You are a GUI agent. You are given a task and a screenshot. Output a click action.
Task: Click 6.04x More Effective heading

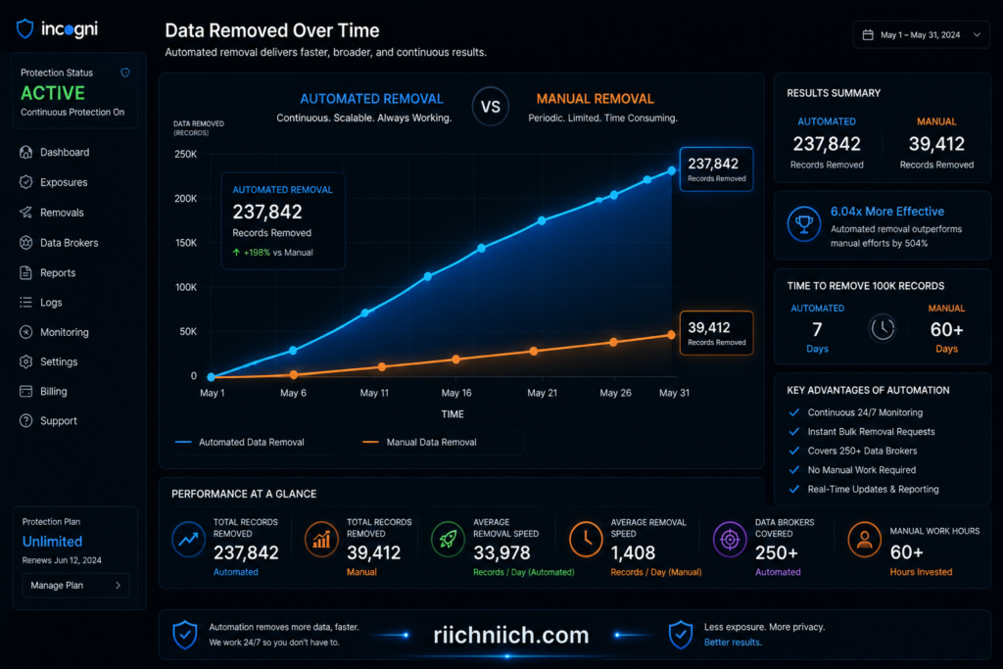[887, 211]
